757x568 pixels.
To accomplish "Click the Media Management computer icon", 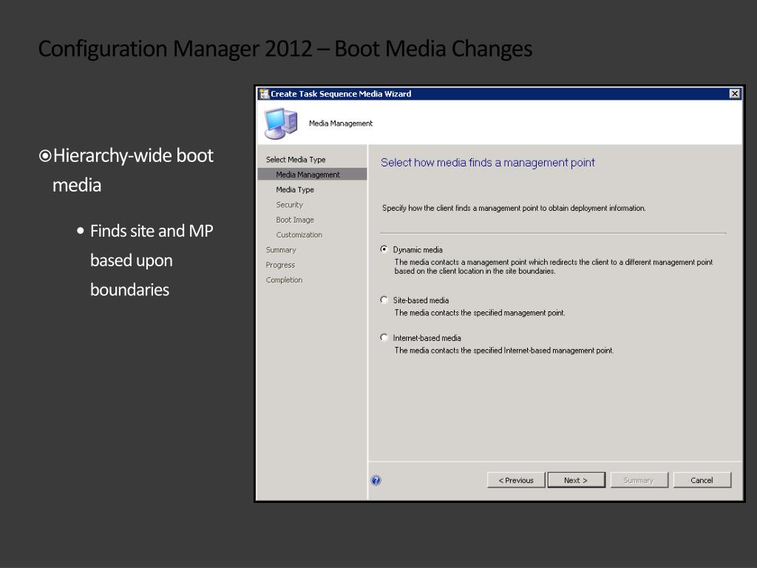I will click(280, 124).
